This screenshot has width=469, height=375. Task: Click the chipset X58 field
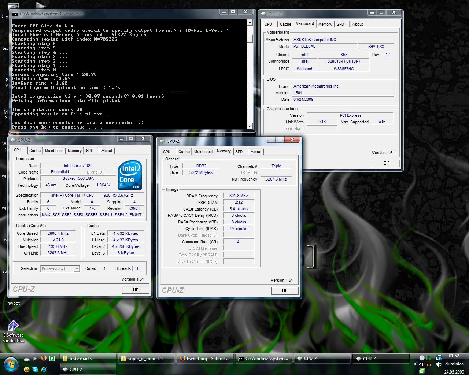344,55
